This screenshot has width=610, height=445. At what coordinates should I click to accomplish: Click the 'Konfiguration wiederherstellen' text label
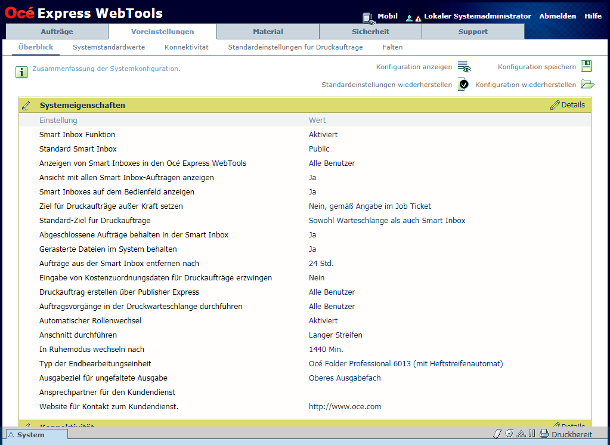525,85
